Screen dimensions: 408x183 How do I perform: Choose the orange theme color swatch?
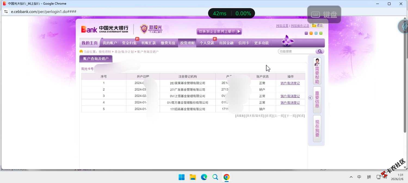tap(311, 33)
